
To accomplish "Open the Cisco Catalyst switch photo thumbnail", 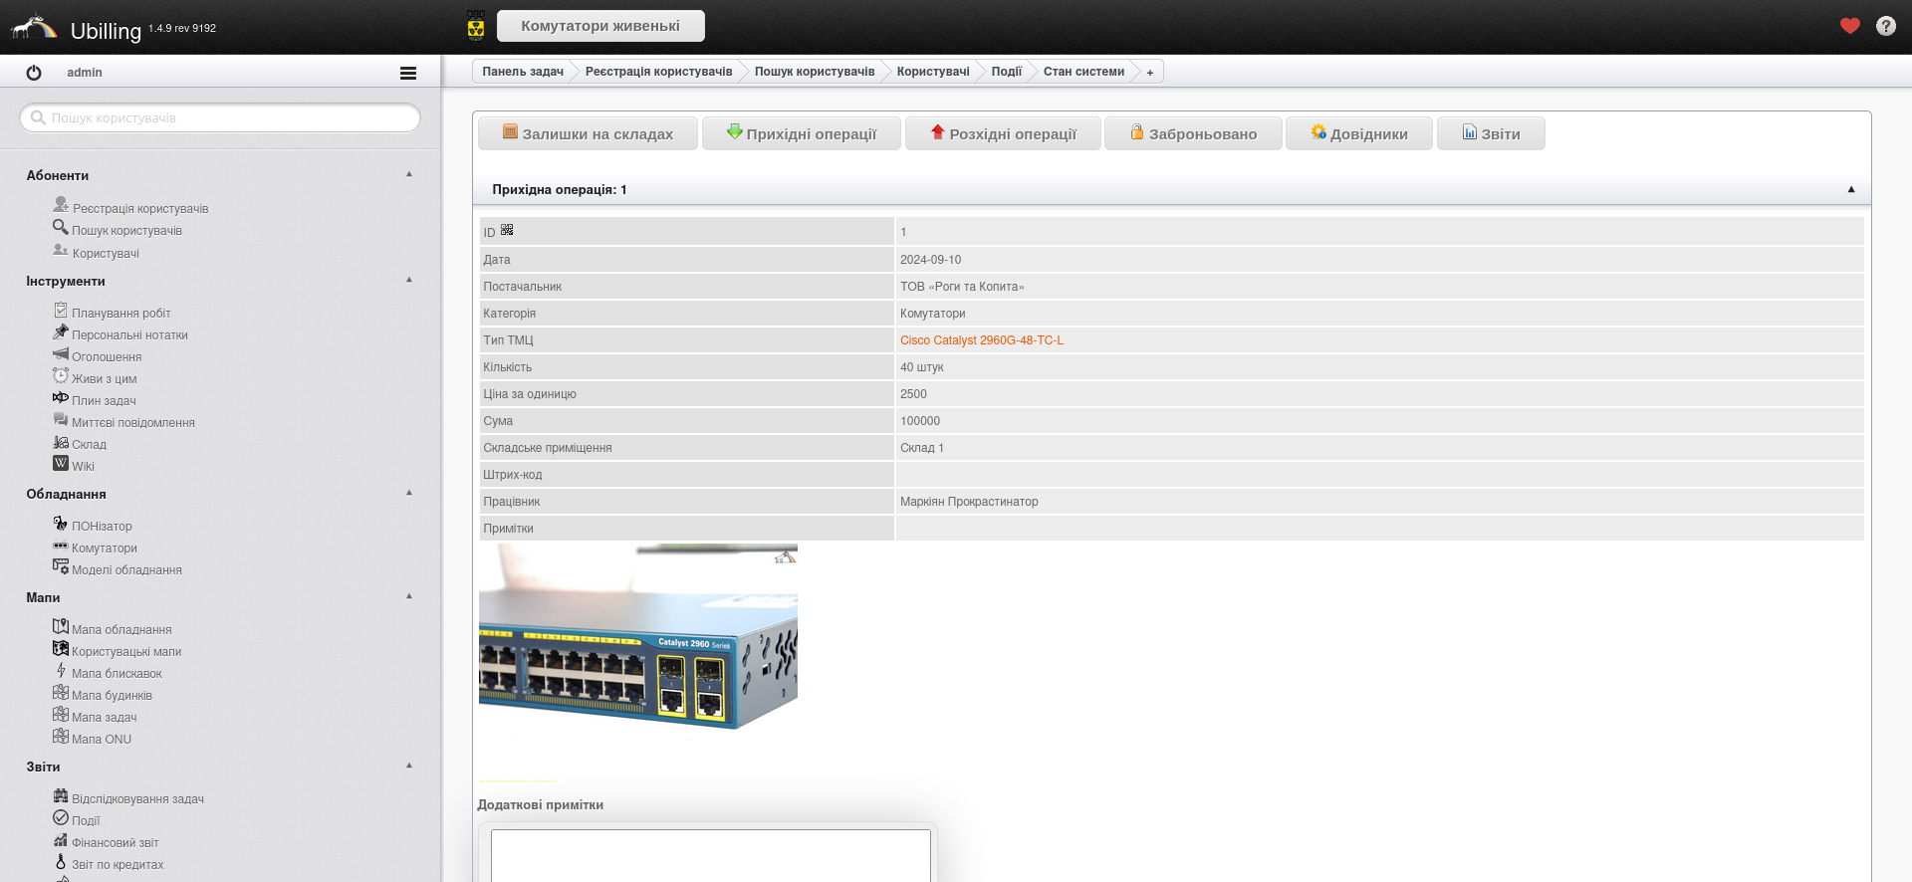I will pos(637,637).
